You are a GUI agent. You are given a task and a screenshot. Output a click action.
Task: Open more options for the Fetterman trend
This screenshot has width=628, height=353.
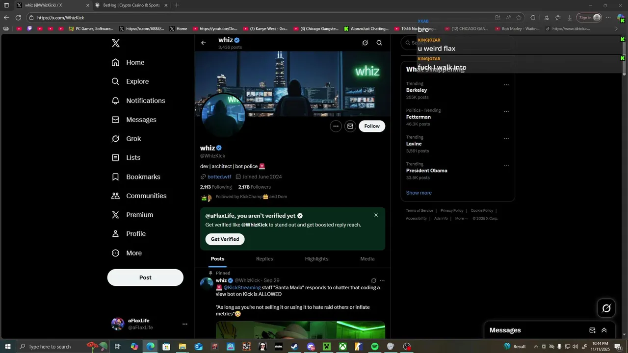click(x=506, y=112)
